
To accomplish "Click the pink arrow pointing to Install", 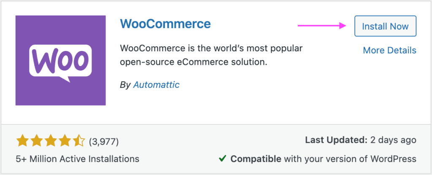I will [x=322, y=26].
